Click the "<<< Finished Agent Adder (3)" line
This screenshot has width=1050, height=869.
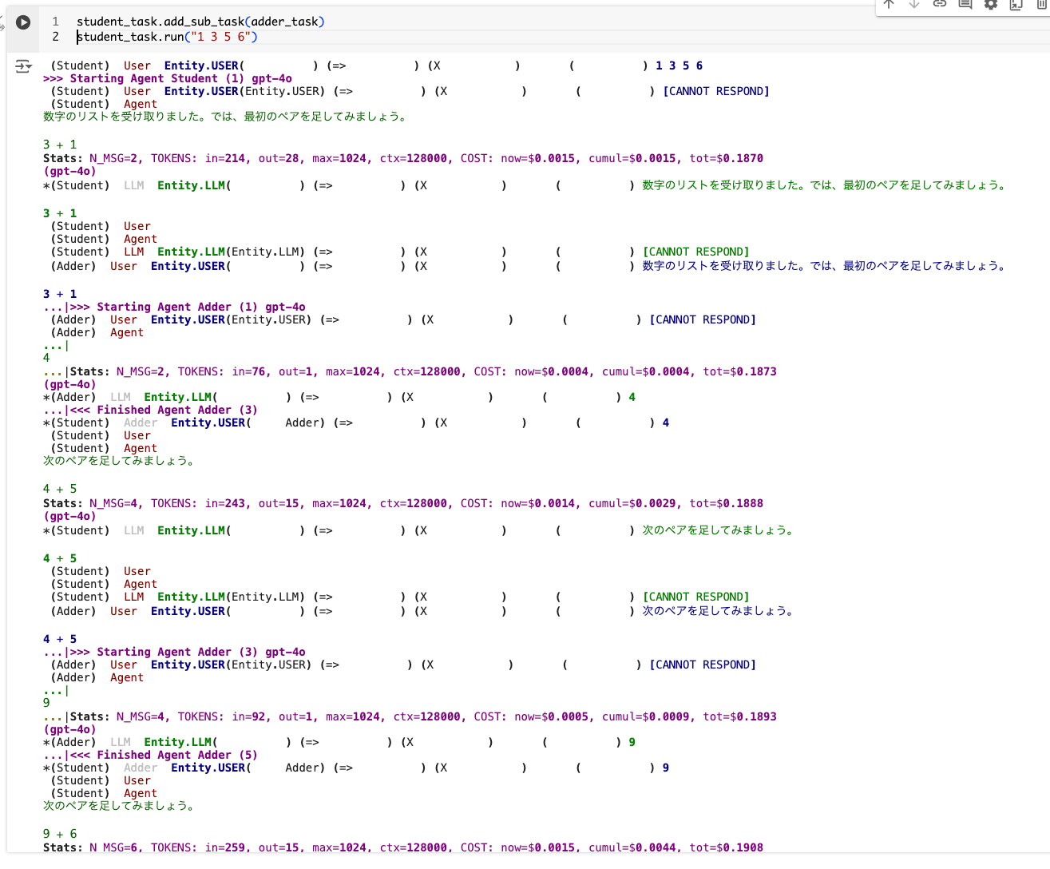(164, 410)
